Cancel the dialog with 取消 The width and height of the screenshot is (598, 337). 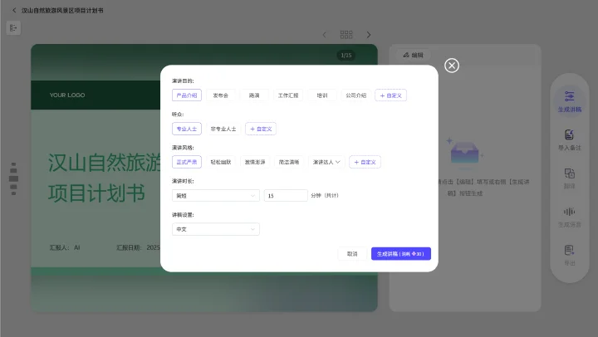point(352,254)
